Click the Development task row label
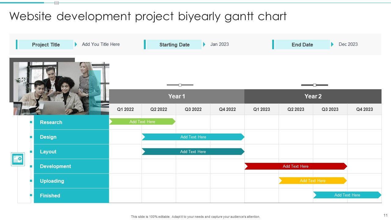Screen dimensions: 391x220 [71, 166]
